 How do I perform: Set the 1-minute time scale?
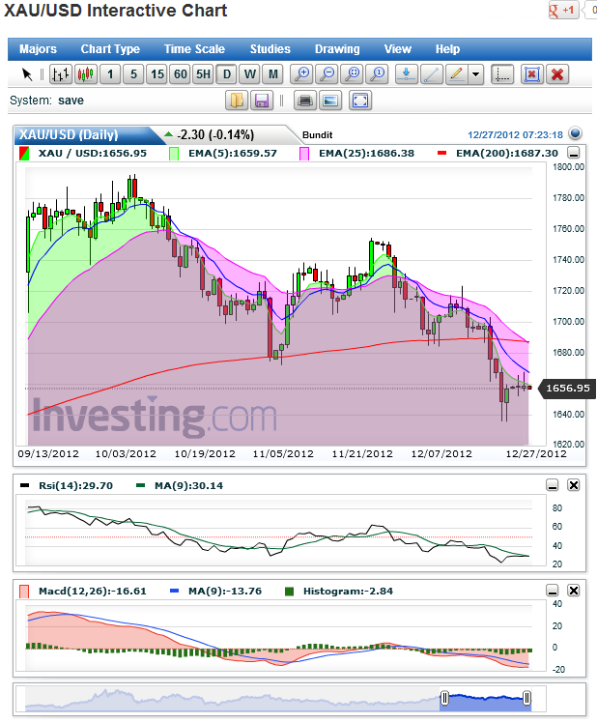coord(110,74)
